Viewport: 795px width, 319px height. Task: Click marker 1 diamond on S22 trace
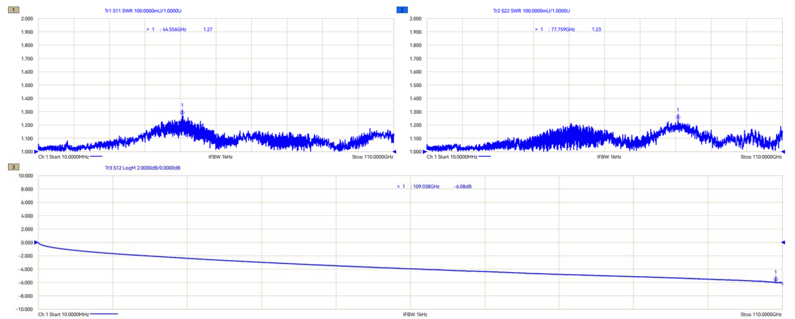[x=677, y=117]
